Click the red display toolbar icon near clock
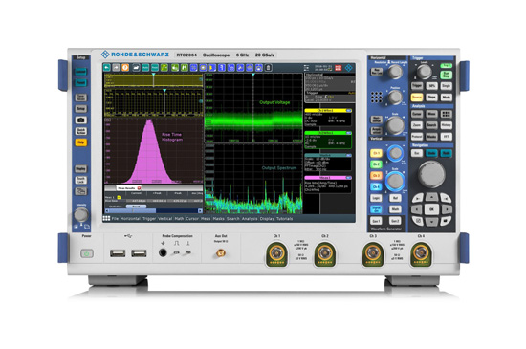526x349 pixels. click(x=339, y=68)
